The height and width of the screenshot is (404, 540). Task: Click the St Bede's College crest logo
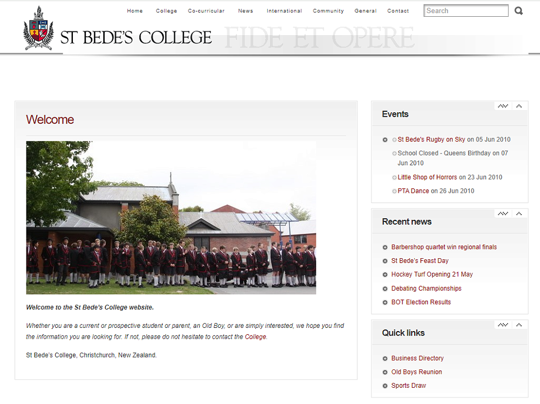38,29
